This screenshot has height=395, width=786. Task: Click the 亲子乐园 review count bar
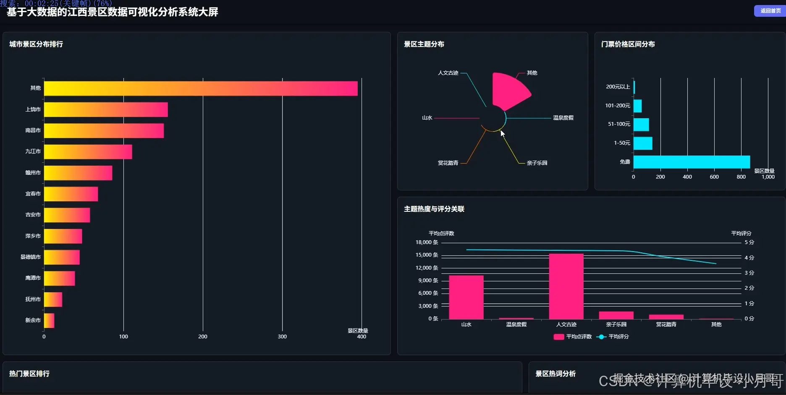(616, 315)
